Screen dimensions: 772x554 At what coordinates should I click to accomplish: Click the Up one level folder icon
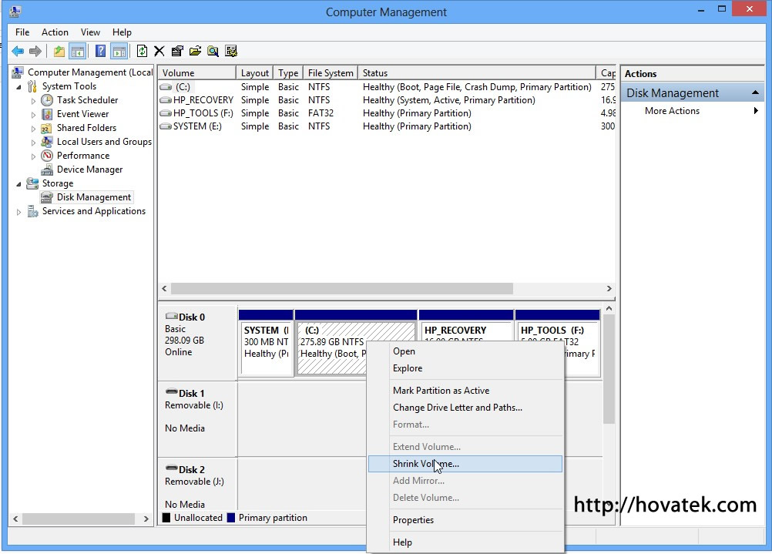59,51
